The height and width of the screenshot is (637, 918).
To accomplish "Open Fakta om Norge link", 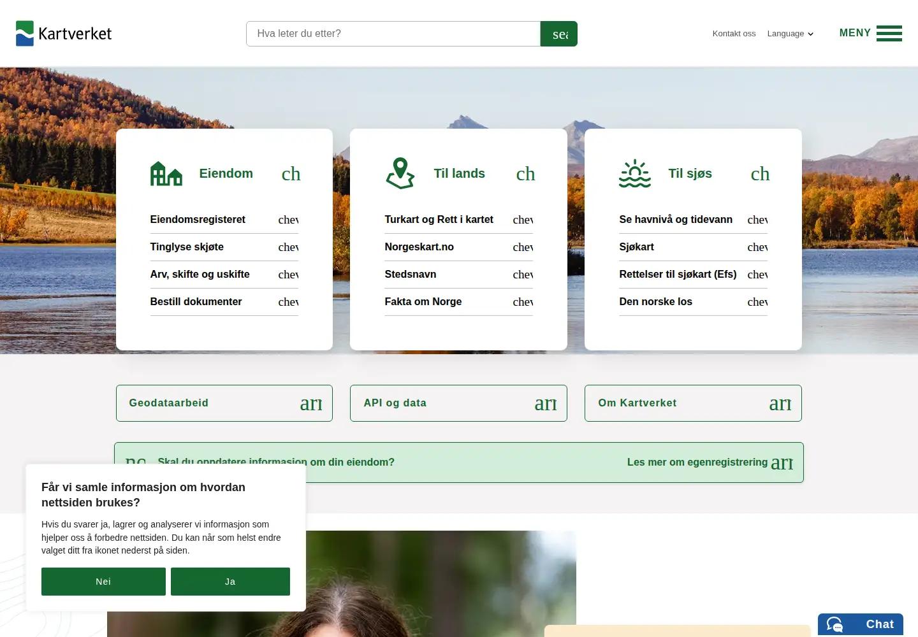I will [459, 302].
